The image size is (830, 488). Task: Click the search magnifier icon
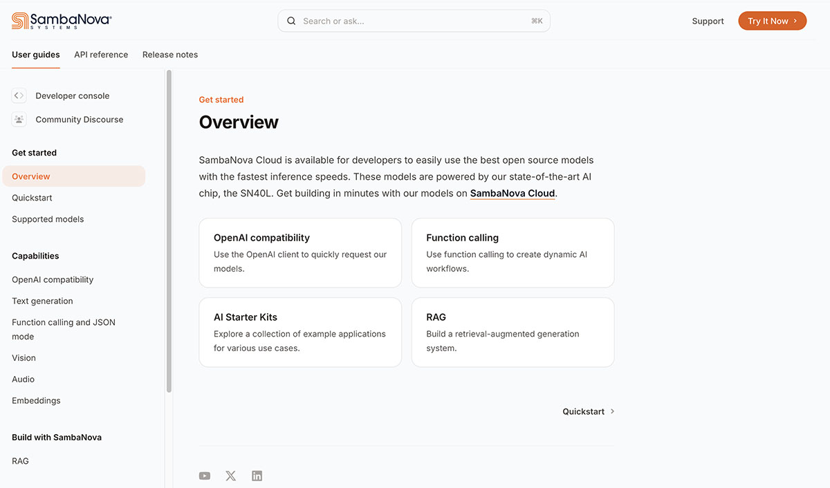[291, 21]
